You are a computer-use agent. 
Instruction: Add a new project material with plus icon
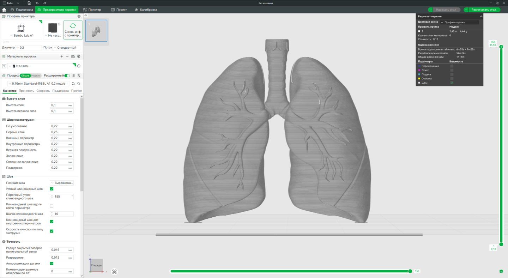62,56
